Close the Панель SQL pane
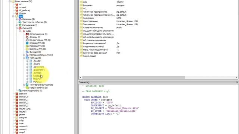Viewport: 239px width, 134px height. pos(237,82)
